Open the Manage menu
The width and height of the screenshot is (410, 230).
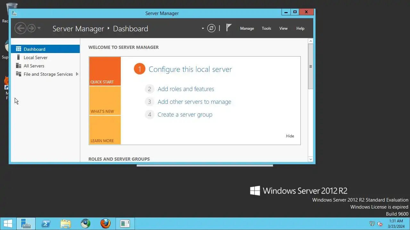(247, 28)
